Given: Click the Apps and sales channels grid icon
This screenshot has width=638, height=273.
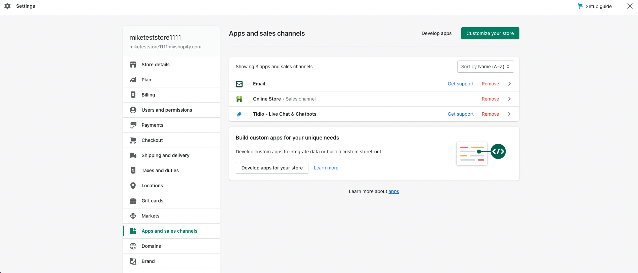Looking at the screenshot, I should (x=133, y=231).
